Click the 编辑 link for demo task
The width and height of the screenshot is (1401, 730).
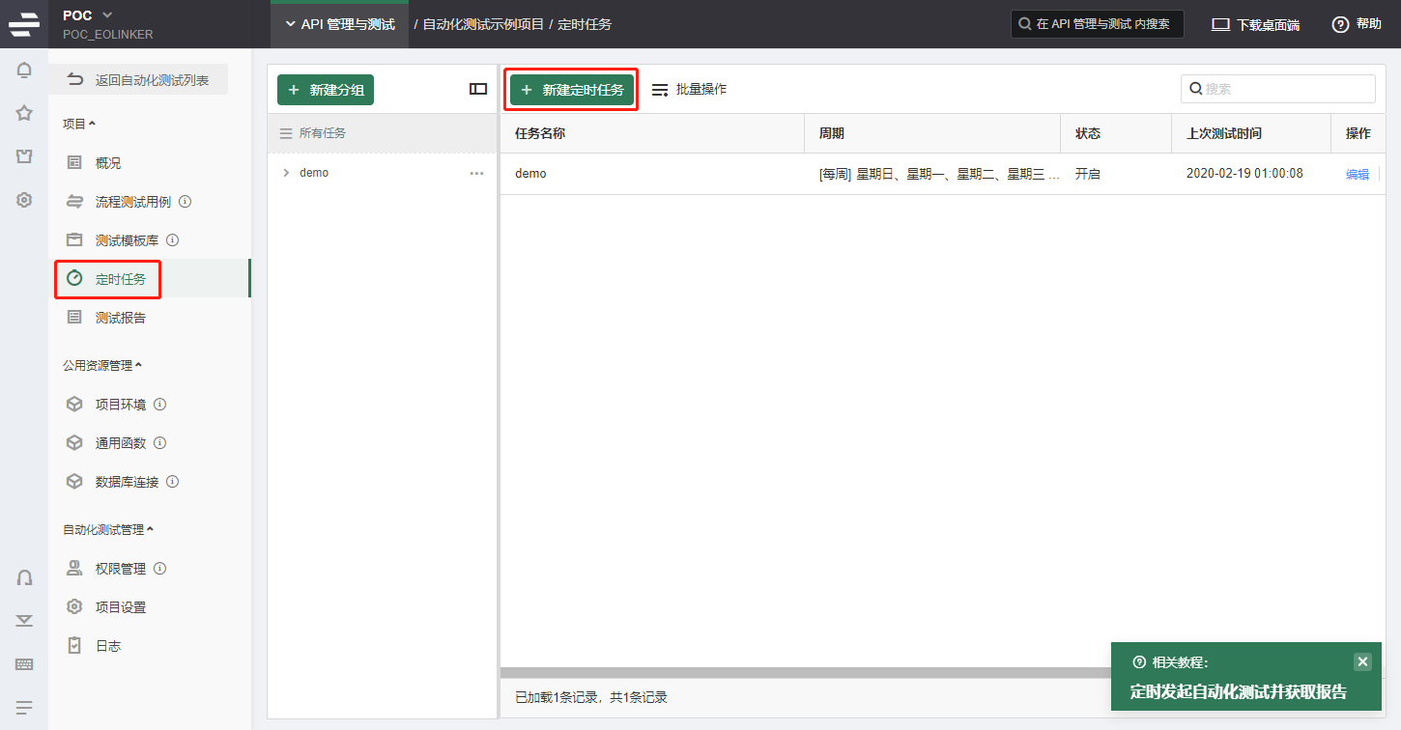click(1358, 175)
